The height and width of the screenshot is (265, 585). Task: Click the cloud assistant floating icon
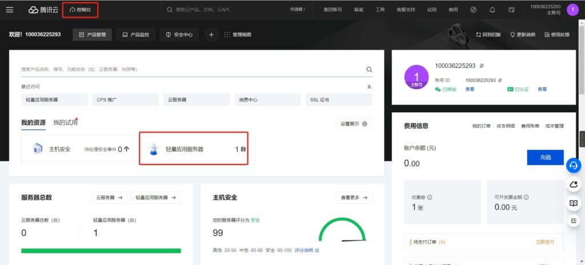574,184
